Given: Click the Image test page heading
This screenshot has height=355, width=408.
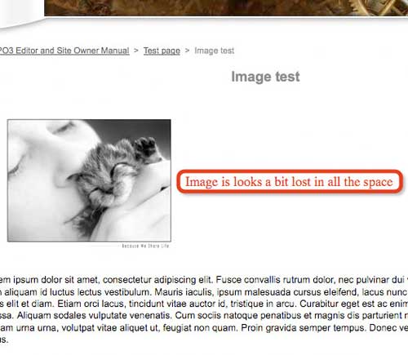Looking at the screenshot, I should click(x=265, y=77).
